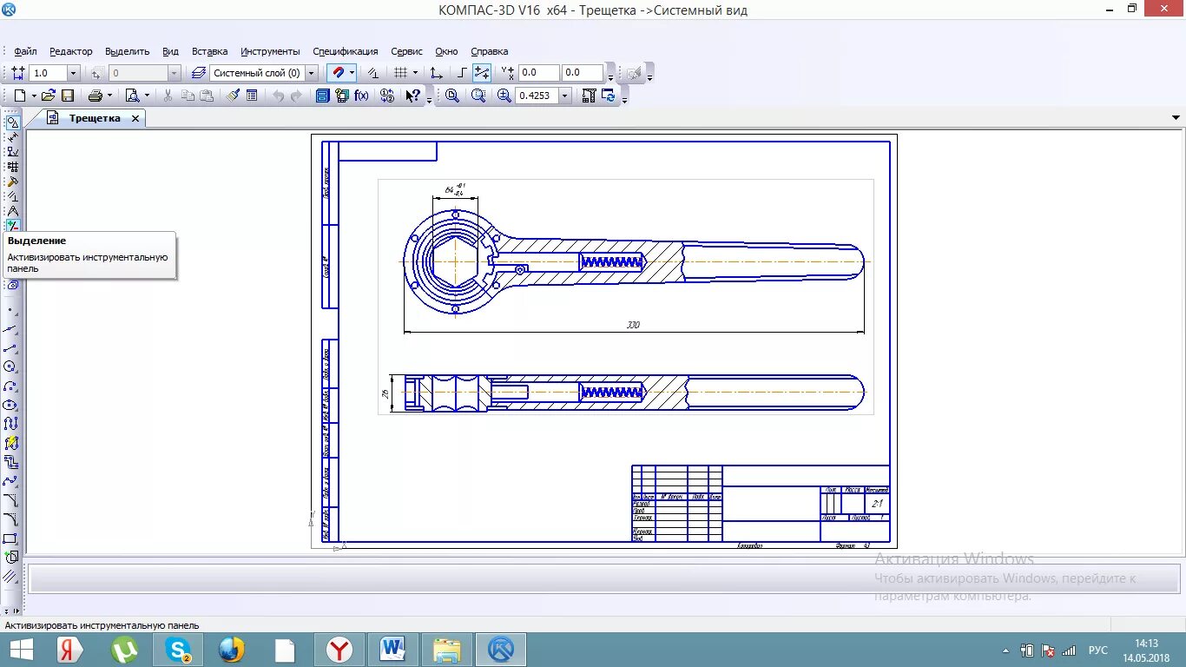Toggle the Round coordinates mode button

coord(481,73)
